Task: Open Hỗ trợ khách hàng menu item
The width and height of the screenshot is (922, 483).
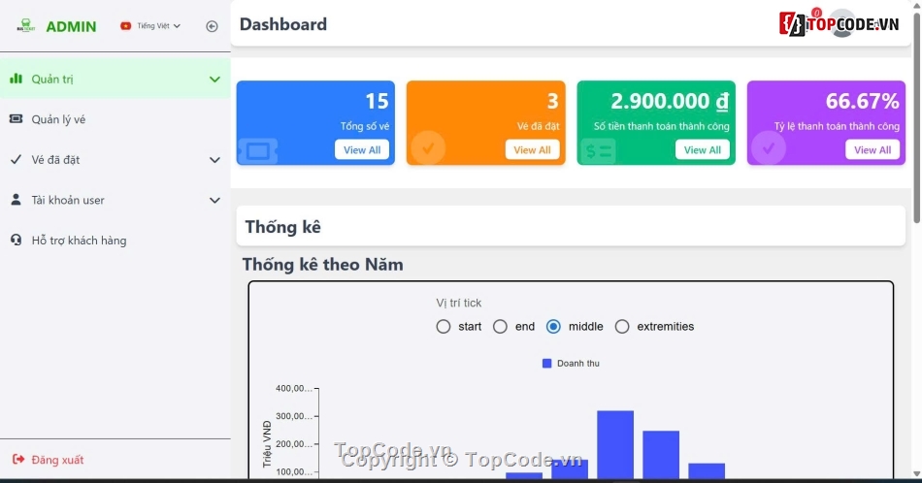Action: coord(79,241)
